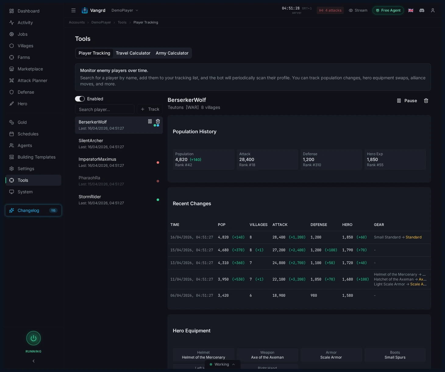Open the Hero section from the sidebar

(22, 104)
